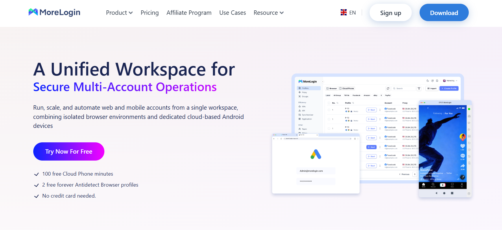Select the Amazon label filter
The height and width of the screenshot is (230, 502).
[x=367, y=95]
